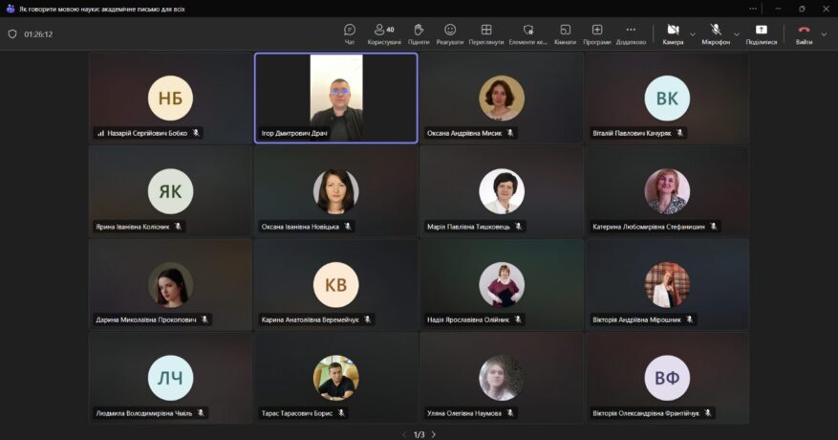Click the shield icon beside the meeting timer
Viewport: 838px width, 440px height.
(12, 33)
